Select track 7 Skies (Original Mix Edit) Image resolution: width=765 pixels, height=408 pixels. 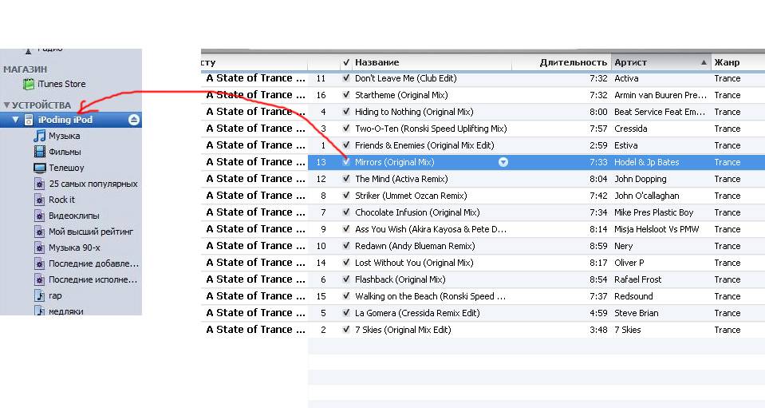pyautogui.click(x=403, y=330)
